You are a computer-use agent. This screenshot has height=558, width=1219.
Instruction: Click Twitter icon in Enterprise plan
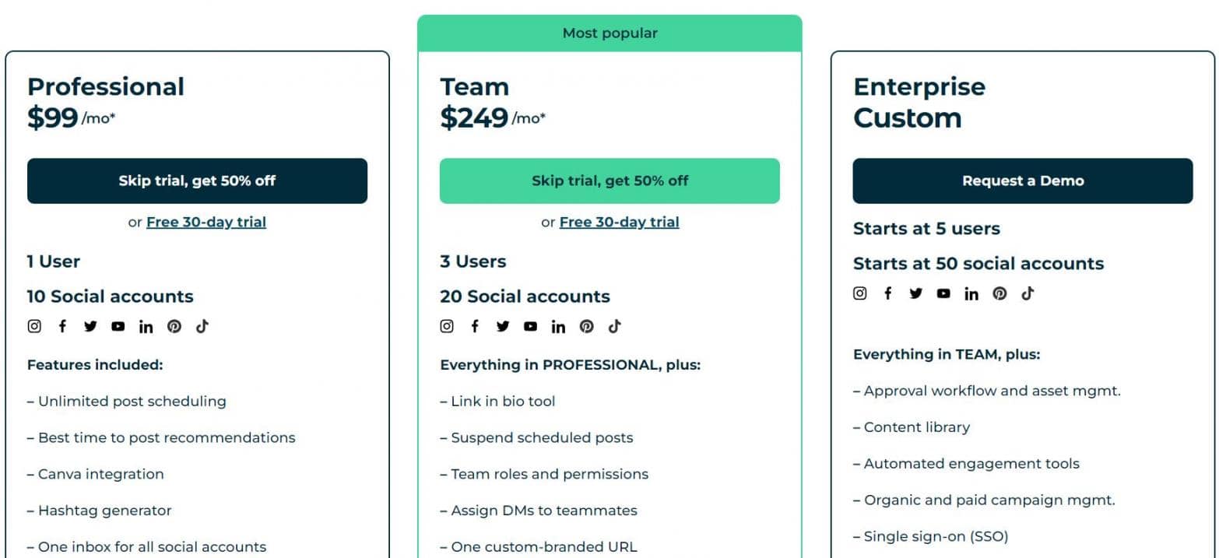pyautogui.click(x=915, y=293)
